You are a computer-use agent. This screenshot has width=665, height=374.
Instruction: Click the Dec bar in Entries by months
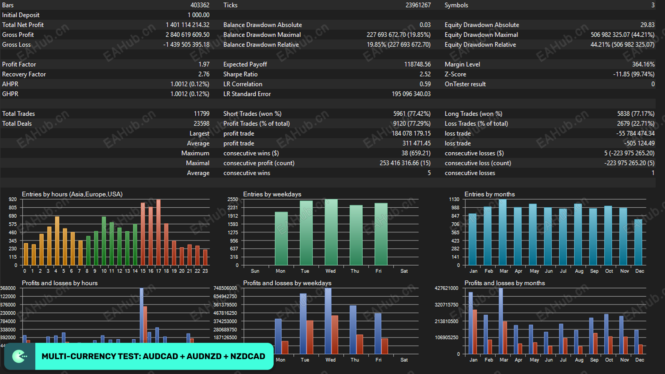click(x=638, y=242)
